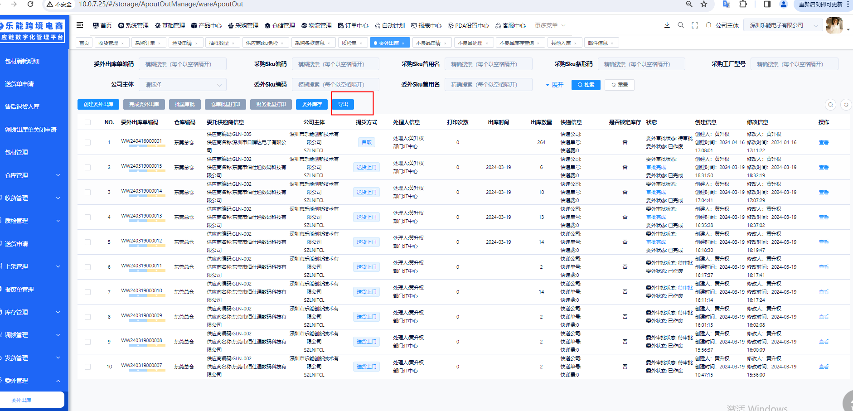This screenshot has width=853, height=411.
Task: Expand the 更多菜单 menu
Action: (550, 25)
